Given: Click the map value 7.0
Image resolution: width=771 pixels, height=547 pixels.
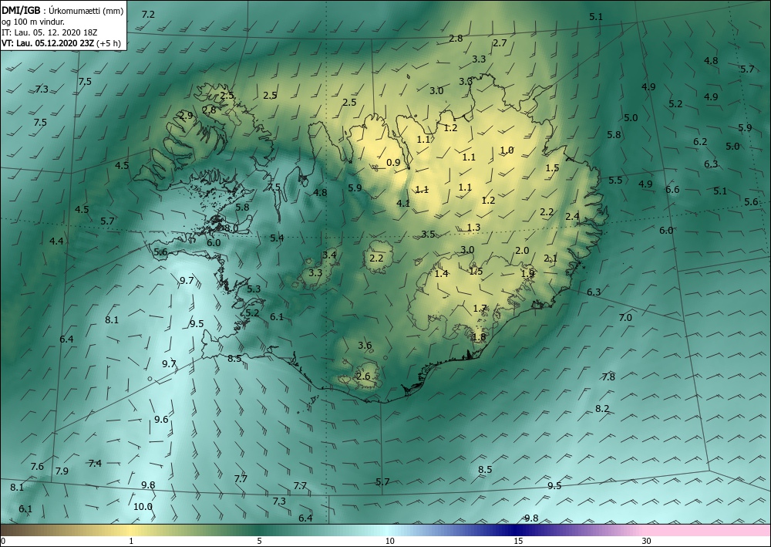Looking at the screenshot, I should coord(625,318).
